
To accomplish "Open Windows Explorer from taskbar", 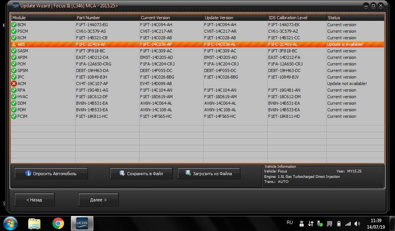I will point(34,223).
